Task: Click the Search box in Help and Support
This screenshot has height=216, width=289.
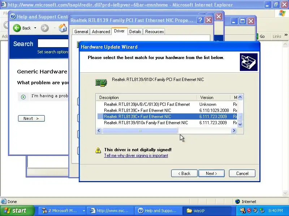Action: point(53,43)
